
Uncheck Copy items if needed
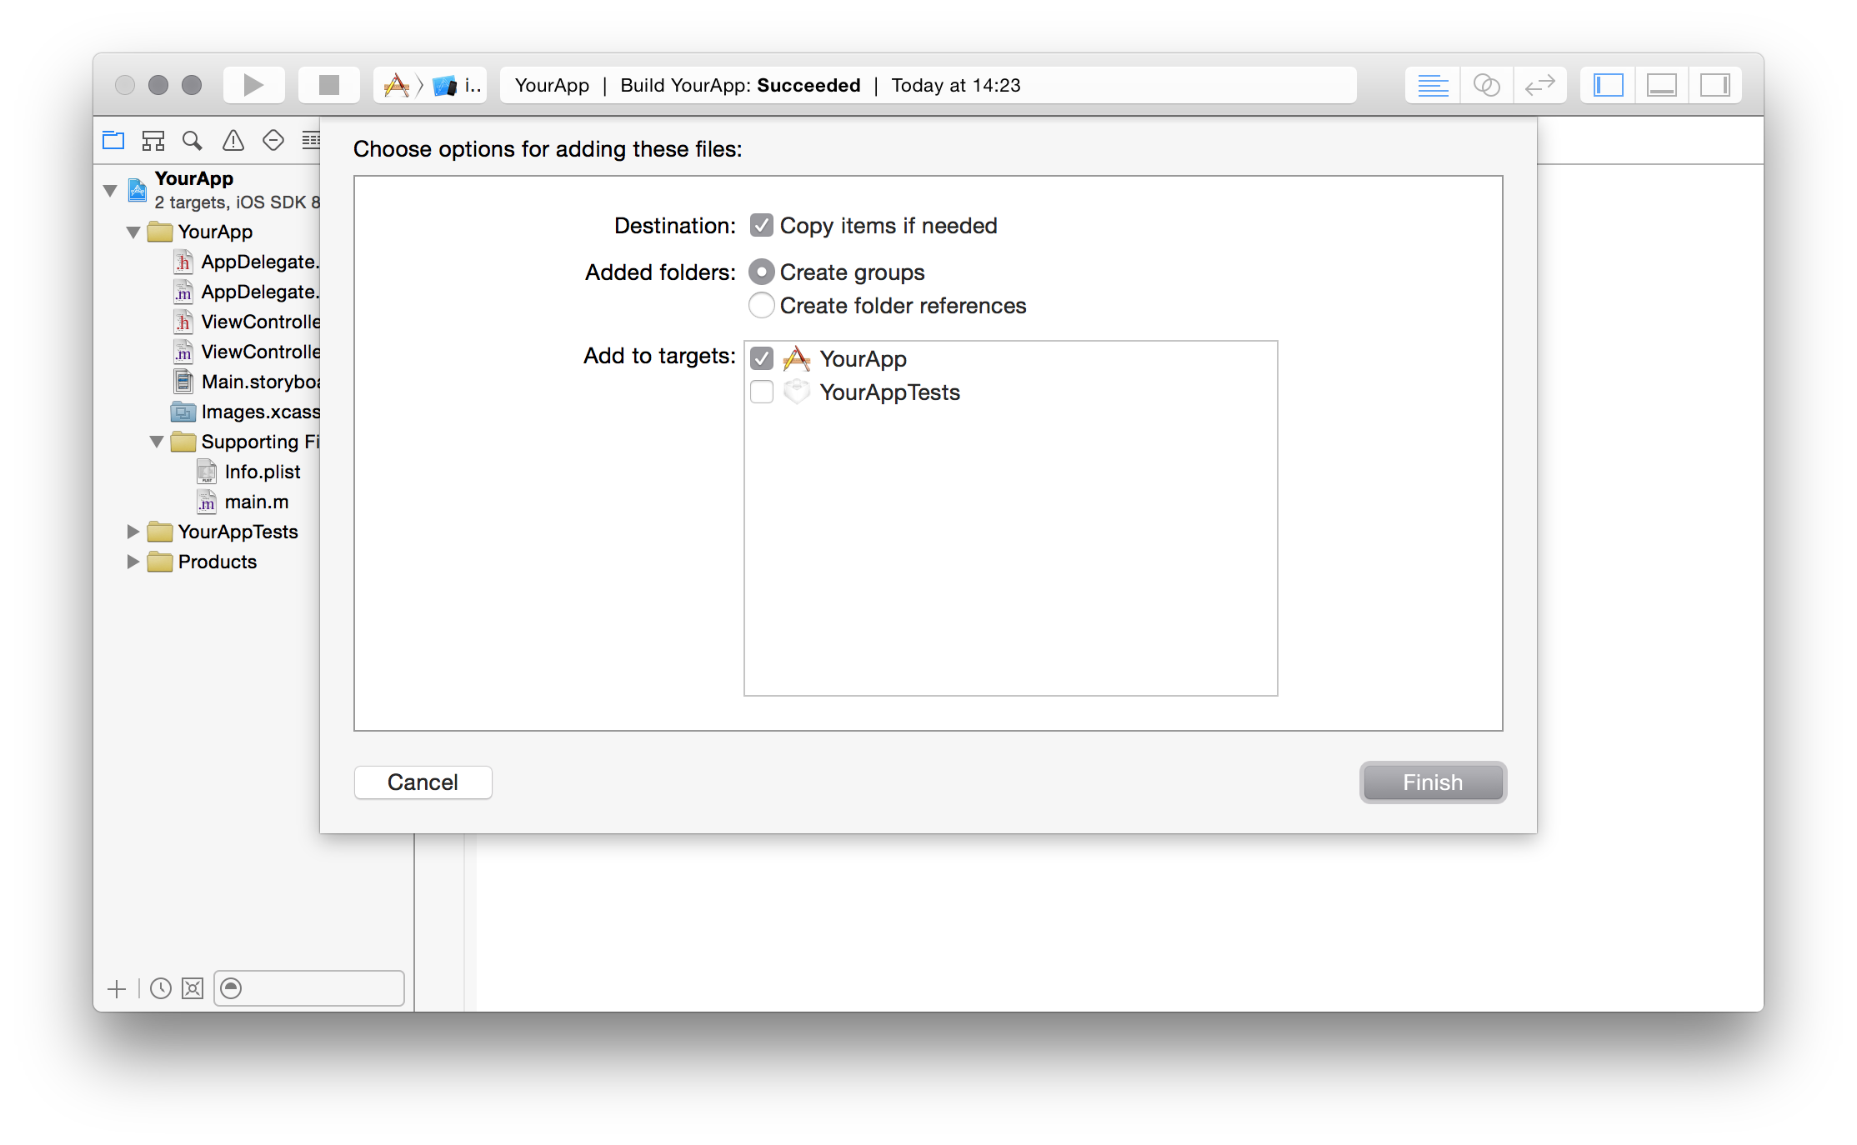click(x=761, y=226)
